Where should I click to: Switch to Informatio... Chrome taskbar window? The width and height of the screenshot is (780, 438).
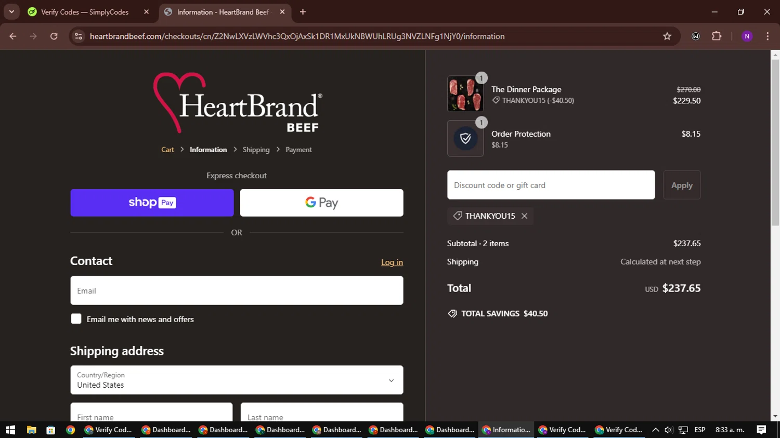[506, 430]
